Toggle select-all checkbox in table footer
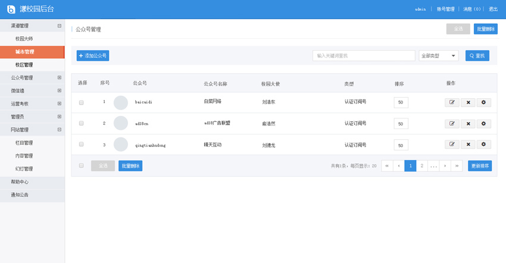The image size is (506, 263). pos(82,166)
